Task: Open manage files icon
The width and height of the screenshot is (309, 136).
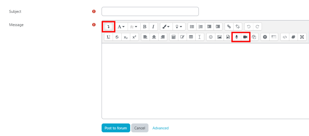Action: tap(254, 37)
